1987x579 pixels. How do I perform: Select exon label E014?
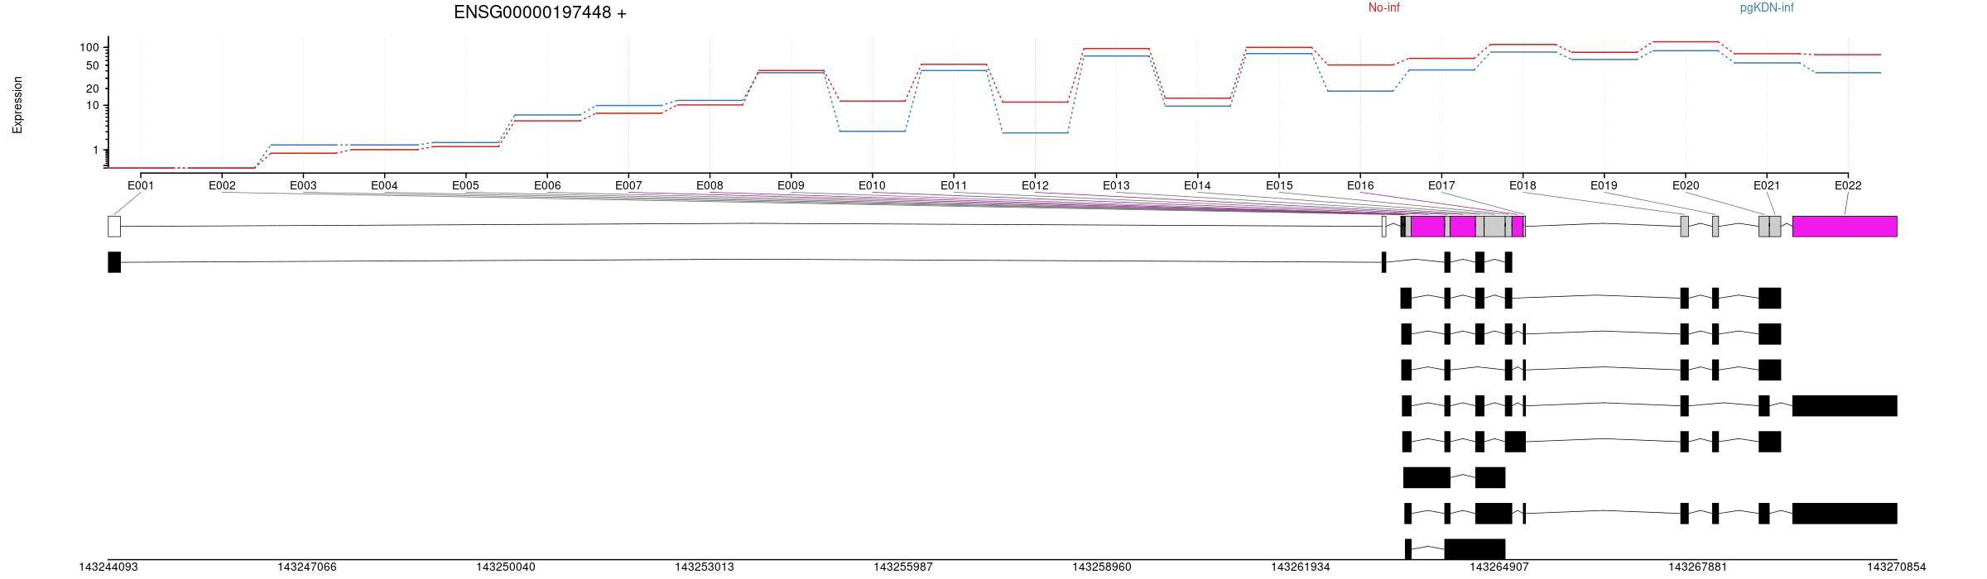1197,185
